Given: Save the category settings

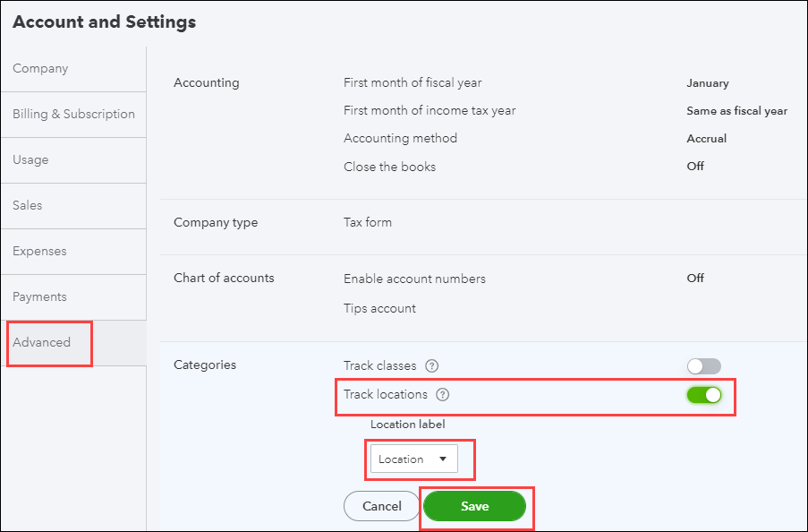Looking at the screenshot, I should 474,506.
